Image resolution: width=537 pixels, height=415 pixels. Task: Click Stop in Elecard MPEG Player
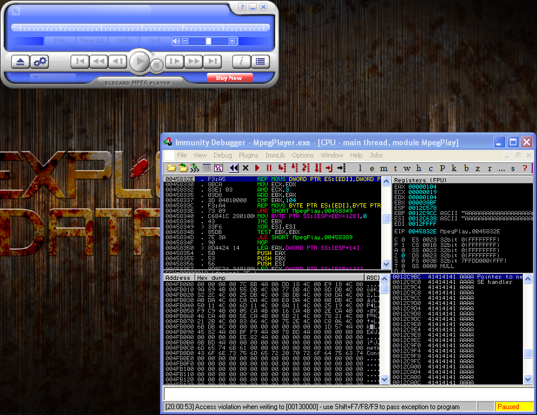point(156,65)
